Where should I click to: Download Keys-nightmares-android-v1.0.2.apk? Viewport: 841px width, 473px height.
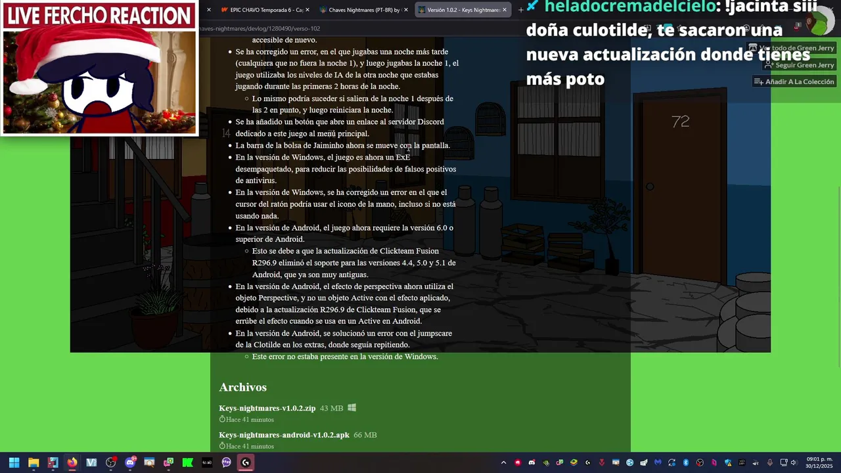[284, 435]
